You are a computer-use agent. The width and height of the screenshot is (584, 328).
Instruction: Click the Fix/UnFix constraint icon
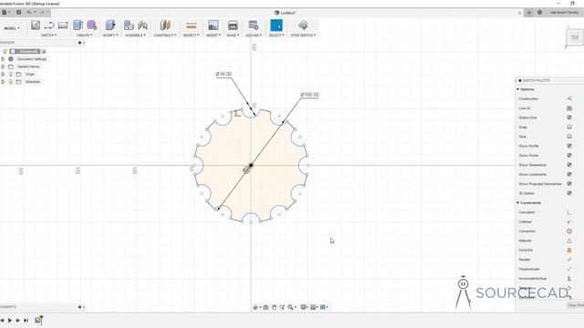click(x=569, y=251)
